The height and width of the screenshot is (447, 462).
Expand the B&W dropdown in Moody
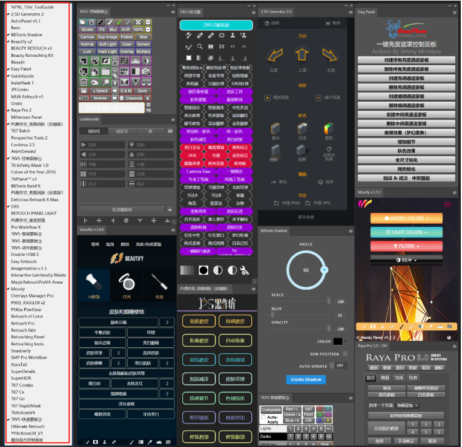click(x=406, y=260)
